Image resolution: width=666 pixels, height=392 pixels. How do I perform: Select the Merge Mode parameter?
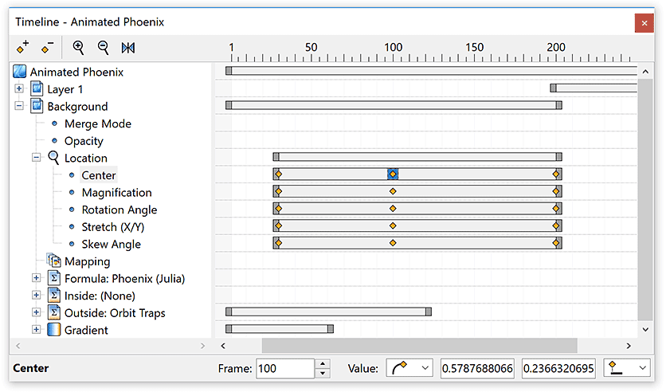tap(98, 123)
